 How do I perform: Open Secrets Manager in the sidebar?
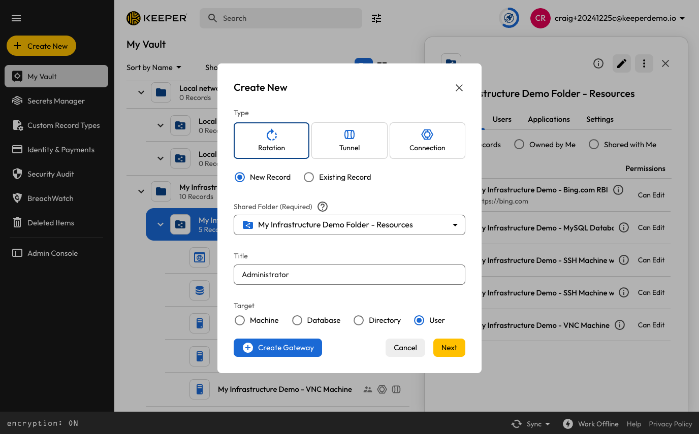(x=56, y=101)
